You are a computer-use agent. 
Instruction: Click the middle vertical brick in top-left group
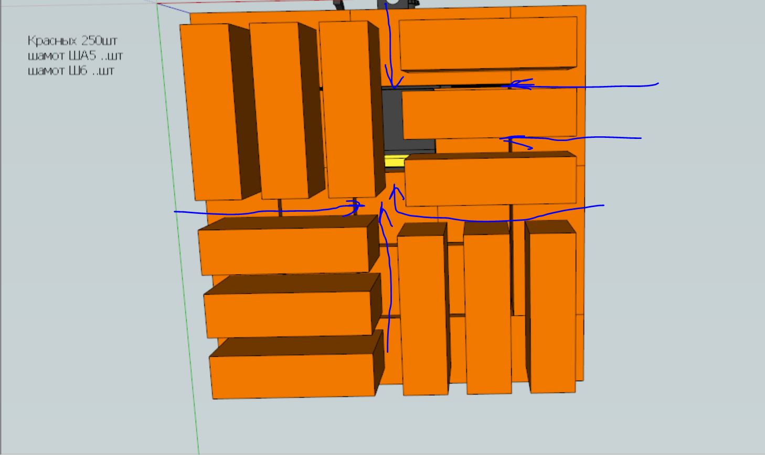pos(278,110)
